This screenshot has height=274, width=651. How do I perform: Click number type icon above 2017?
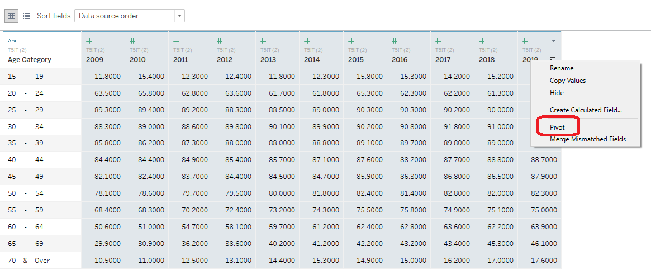click(x=438, y=41)
